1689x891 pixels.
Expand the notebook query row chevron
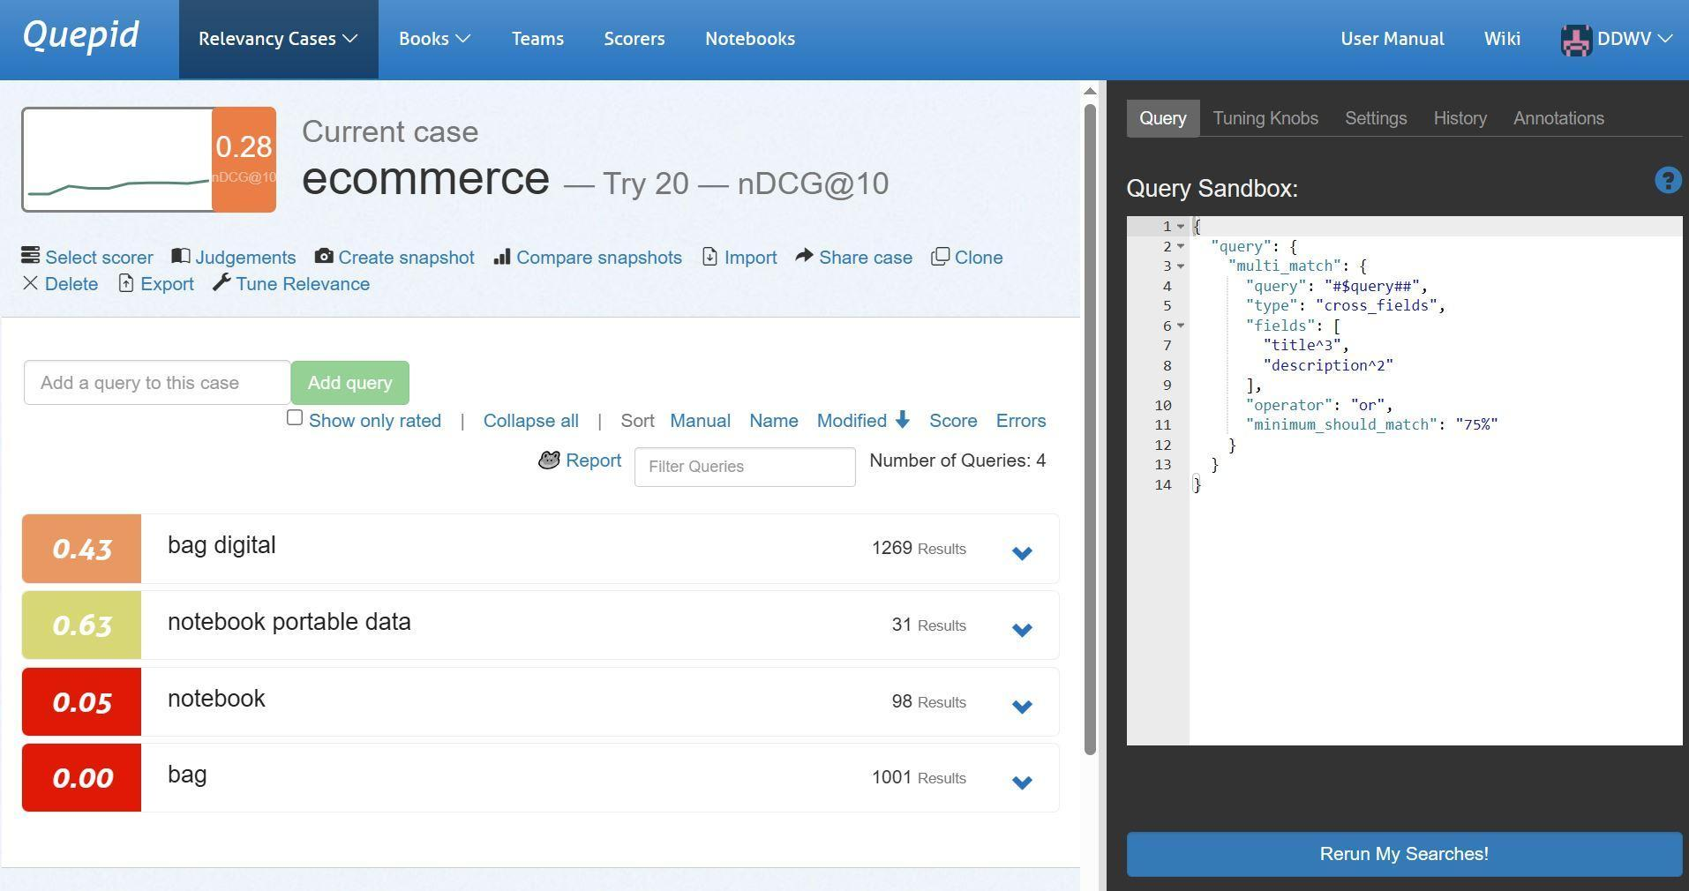1022,707
